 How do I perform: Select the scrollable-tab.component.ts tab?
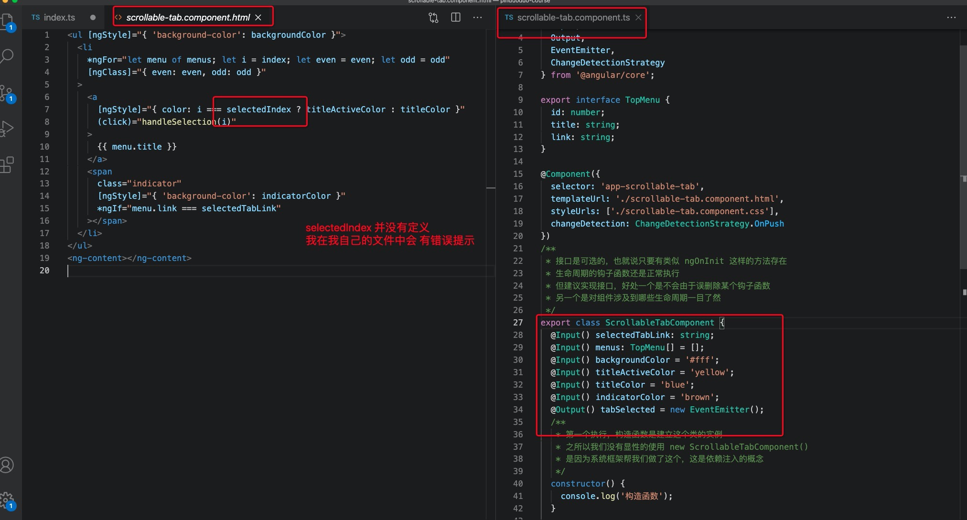pyautogui.click(x=573, y=18)
